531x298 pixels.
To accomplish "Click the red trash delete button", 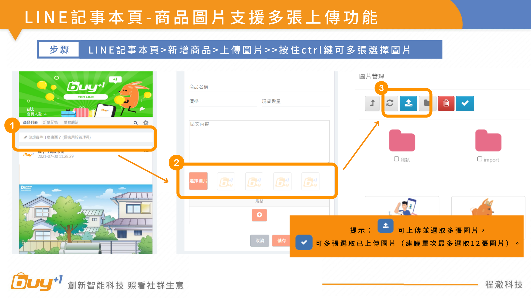I will pos(446,103).
